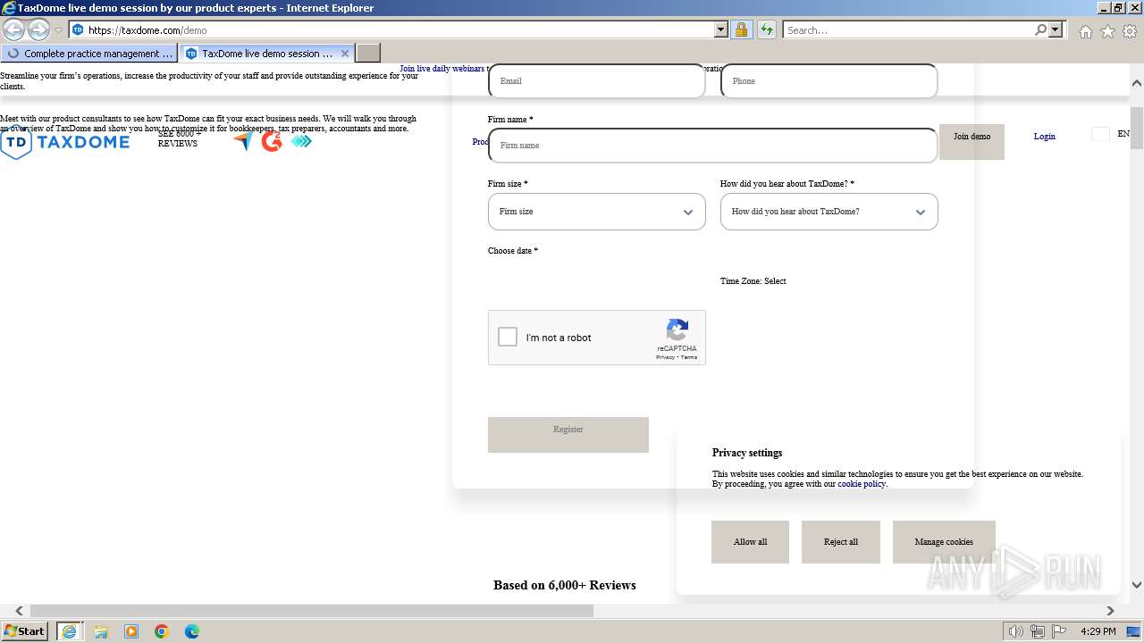The height and width of the screenshot is (643, 1144).
Task: Open the reCAPTCHA Privacy link
Action: click(665, 357)
